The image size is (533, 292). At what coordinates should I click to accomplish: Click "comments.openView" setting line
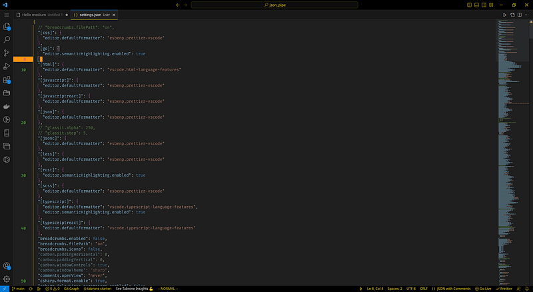[73, 275]
